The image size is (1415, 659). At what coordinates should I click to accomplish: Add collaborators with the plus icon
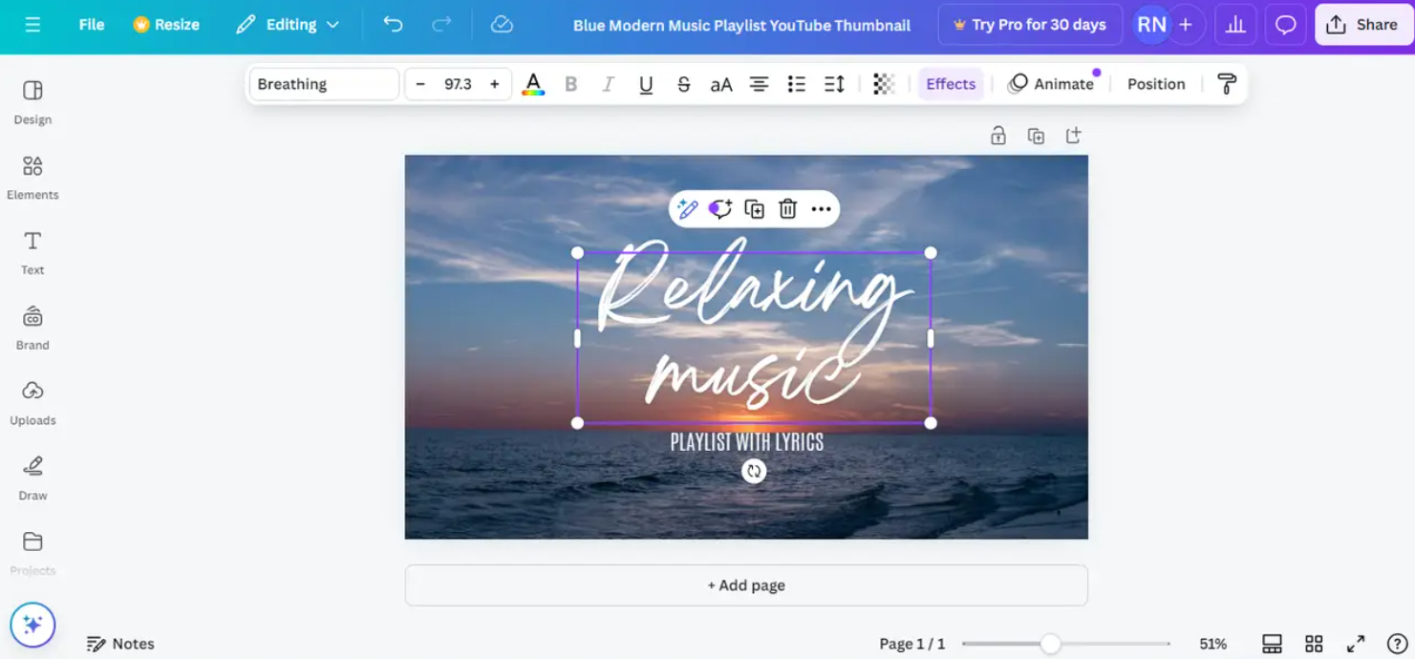[x=1186, y=25]
